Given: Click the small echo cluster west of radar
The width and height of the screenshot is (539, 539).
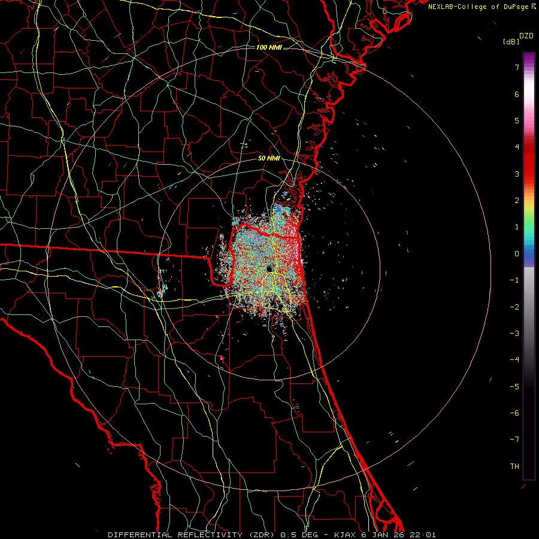Looking at the screenshot, I should (162, 284).
